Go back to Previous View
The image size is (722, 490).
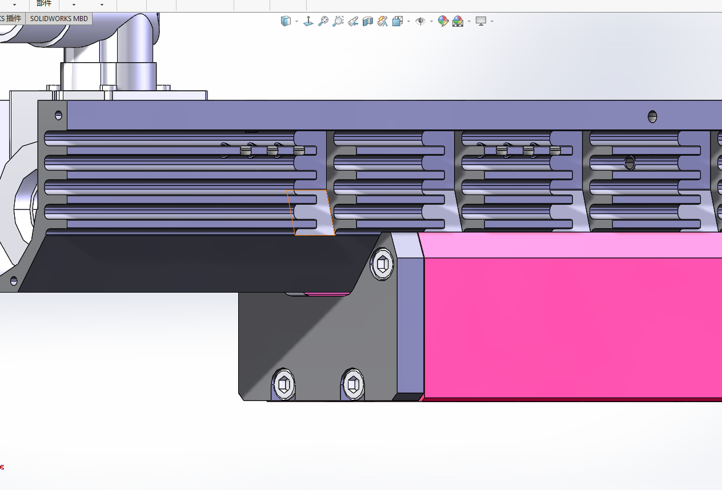pos(353,22)
